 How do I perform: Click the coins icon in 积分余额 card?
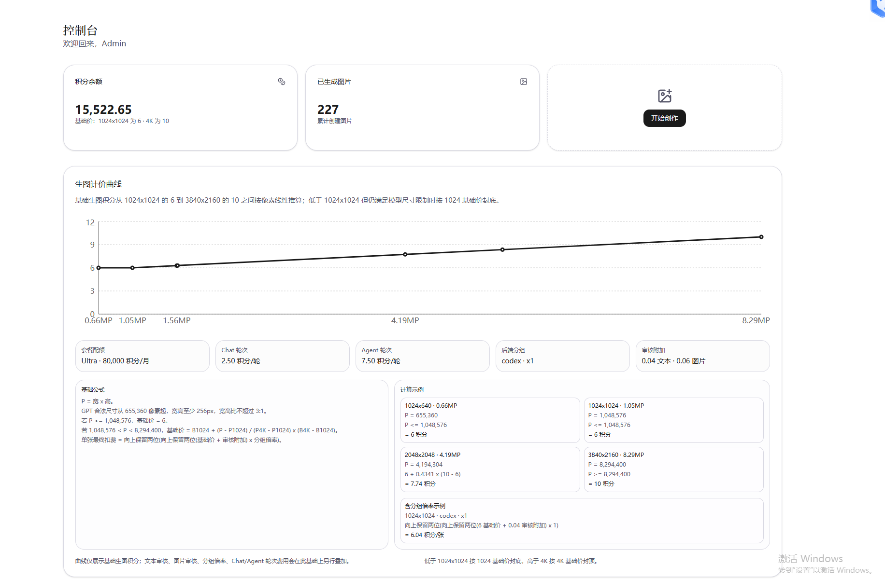click(x=282, y=82)
